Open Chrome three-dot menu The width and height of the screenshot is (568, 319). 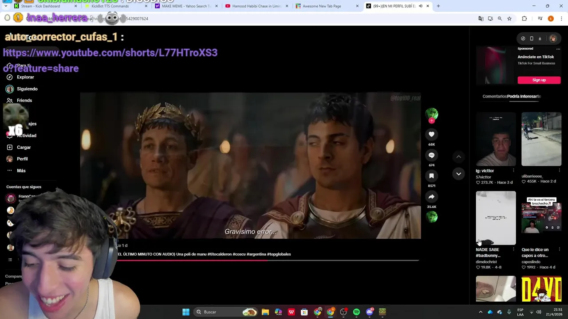click(561, 19)
